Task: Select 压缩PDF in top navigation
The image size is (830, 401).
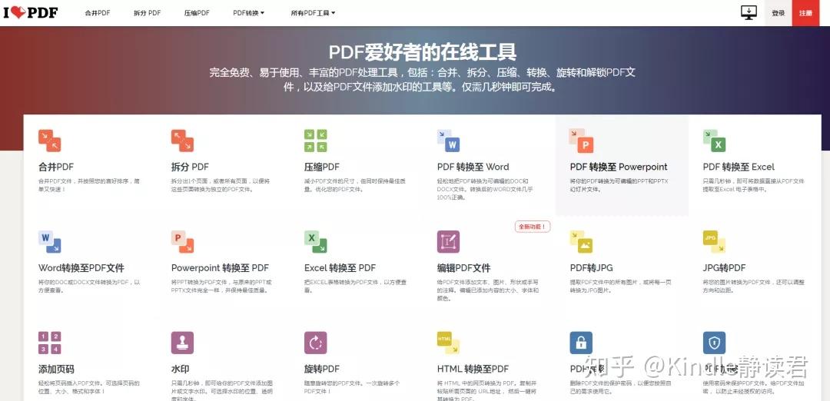Action: pos(197,13)
